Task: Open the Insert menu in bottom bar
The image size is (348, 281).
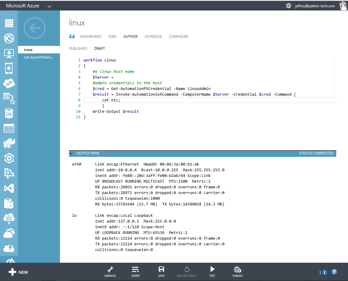Action: pos(136,271)
